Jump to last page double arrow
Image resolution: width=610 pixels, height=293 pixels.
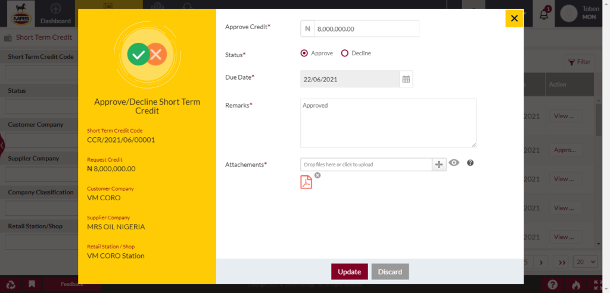point(562,262)
